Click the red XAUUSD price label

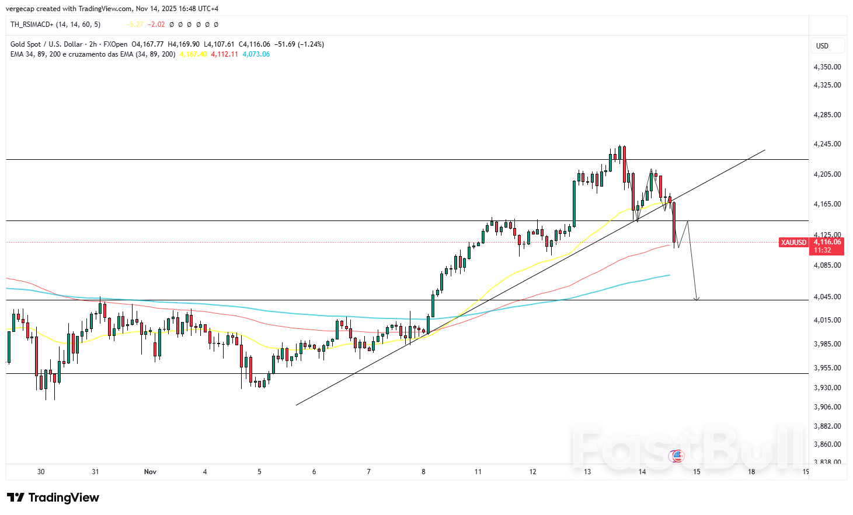793,243
